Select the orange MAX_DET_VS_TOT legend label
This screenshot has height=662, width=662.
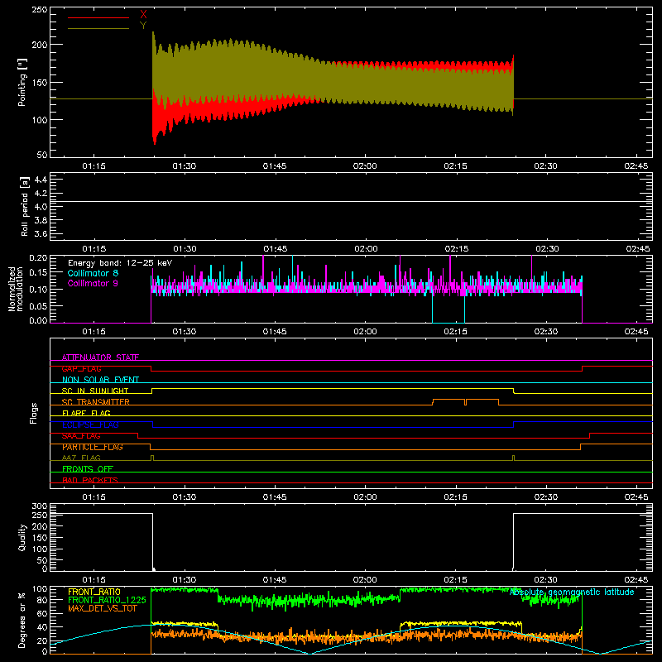(103, 608)
